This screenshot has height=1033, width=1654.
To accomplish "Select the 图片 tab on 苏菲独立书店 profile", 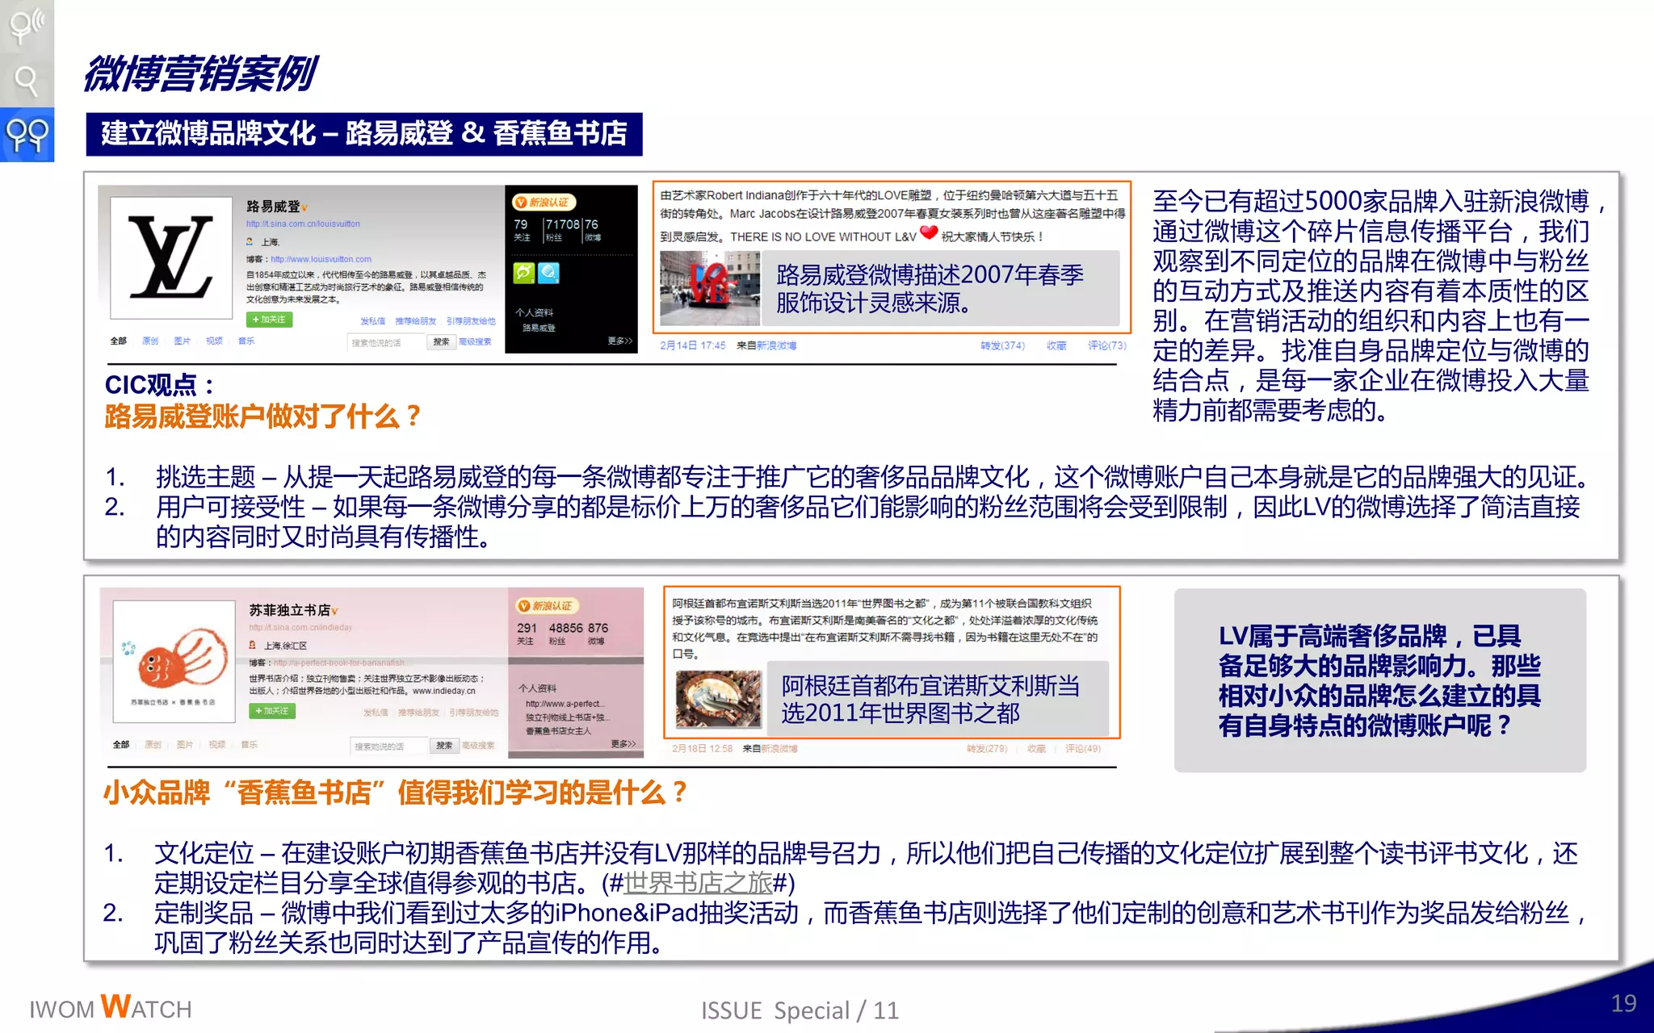I will pos(185,744).
